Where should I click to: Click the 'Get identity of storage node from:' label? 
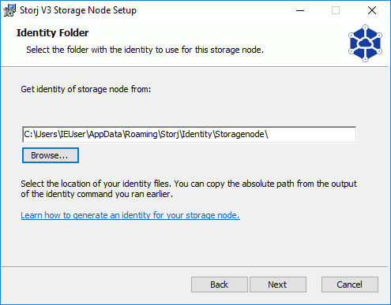click(x=86, y=89)
